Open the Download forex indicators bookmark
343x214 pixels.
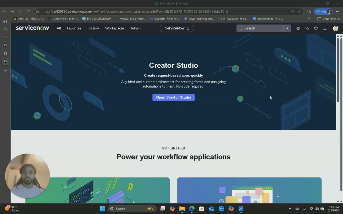(199, 19)
